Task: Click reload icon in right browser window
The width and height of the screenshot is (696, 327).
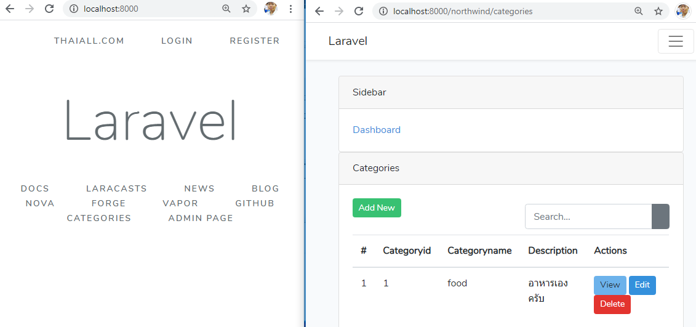Action: tap(359, 11)
